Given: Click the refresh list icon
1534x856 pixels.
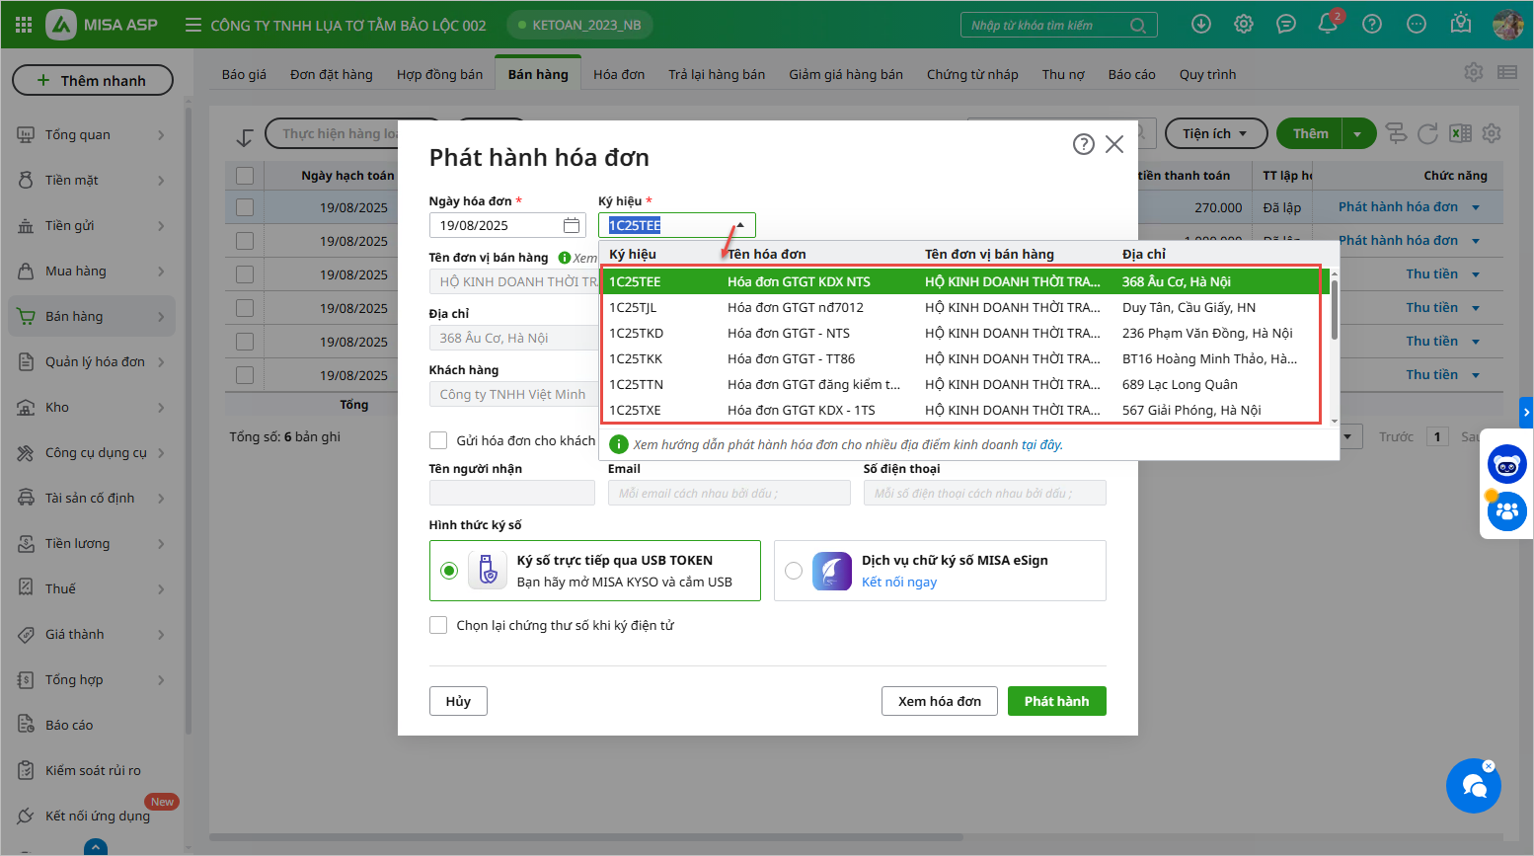Looking at the screenshot, I should [x=1427, y=133].
